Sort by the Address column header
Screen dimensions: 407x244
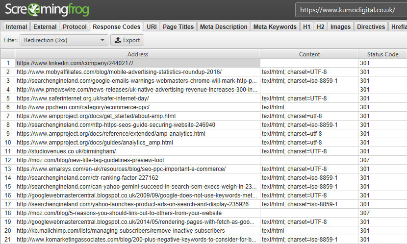tap(138, 54)
